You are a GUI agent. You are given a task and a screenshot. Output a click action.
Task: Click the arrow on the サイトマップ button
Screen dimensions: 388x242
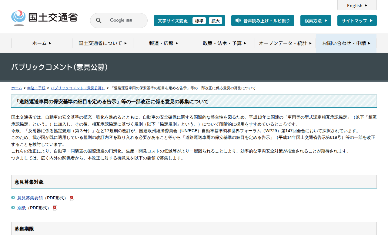click(x=371, y=21)
